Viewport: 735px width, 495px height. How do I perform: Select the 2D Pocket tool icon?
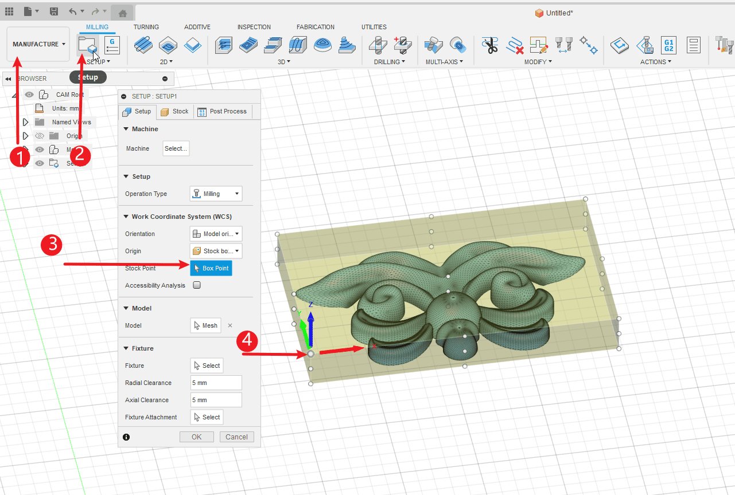coord(168,45)
